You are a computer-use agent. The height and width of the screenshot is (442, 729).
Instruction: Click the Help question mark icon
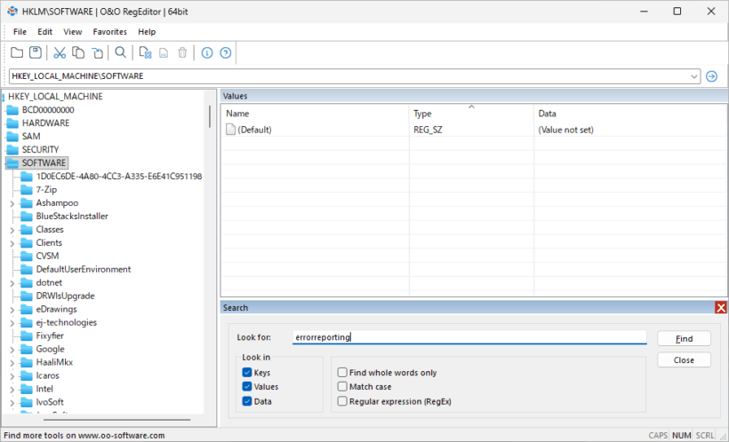pyautogui.click(x=226, y=53)
